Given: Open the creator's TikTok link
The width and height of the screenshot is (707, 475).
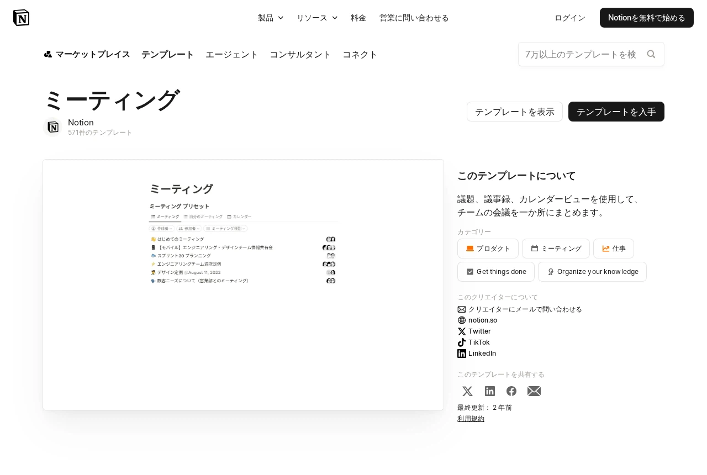Looking at the screenshot, I should tap(479, 342).
